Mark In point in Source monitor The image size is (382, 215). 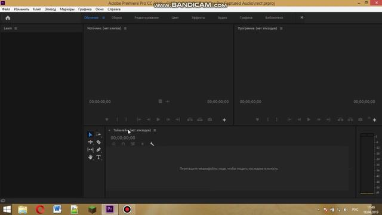[x=117, y=119]
